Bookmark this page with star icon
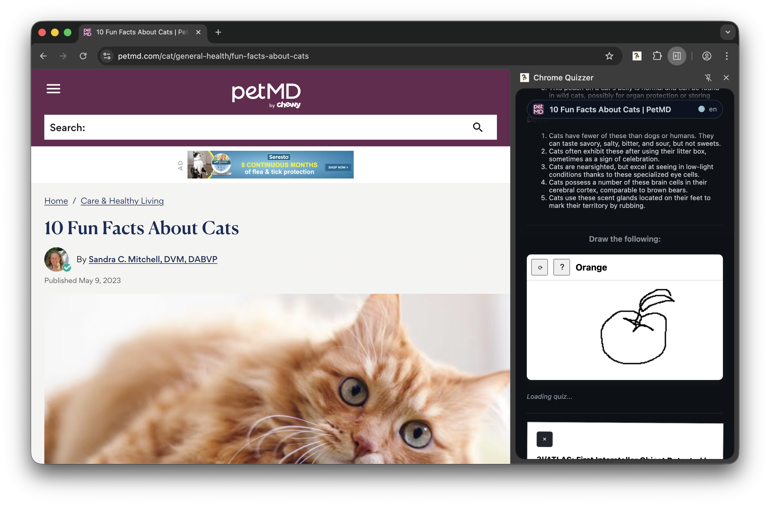The height and width of the screenshot is (505, 770). 609,56
